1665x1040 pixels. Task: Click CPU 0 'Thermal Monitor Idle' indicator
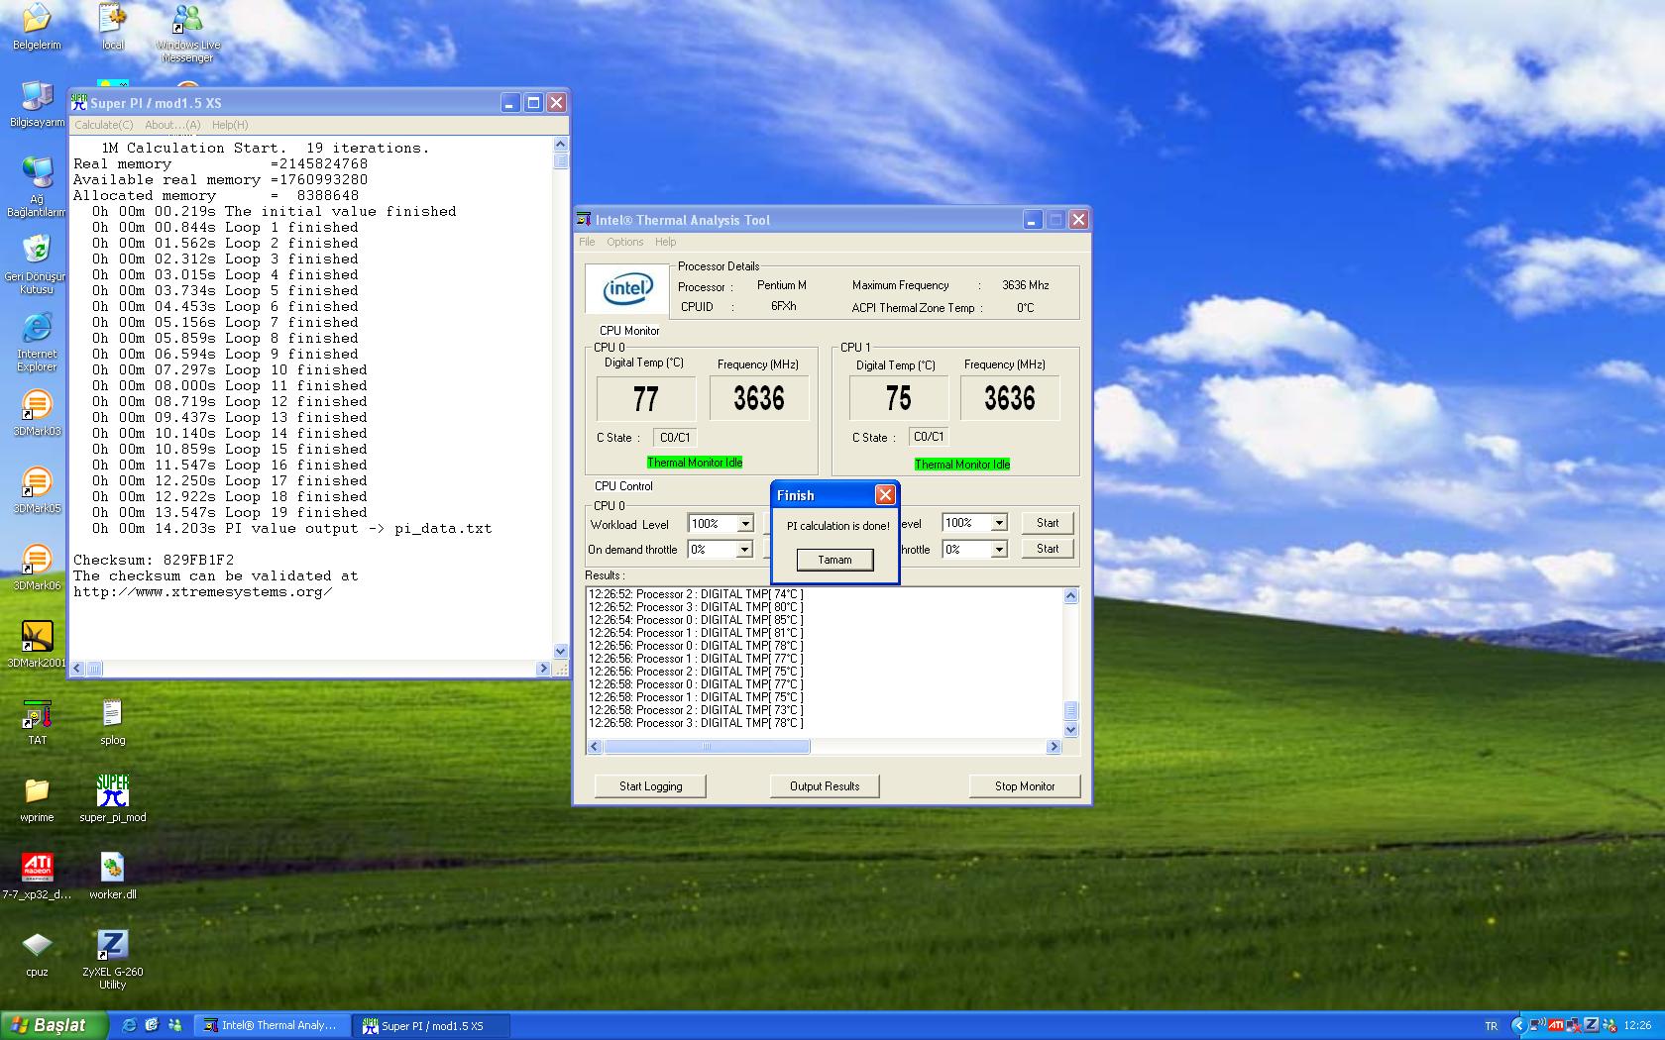click(x=695, y=463)
